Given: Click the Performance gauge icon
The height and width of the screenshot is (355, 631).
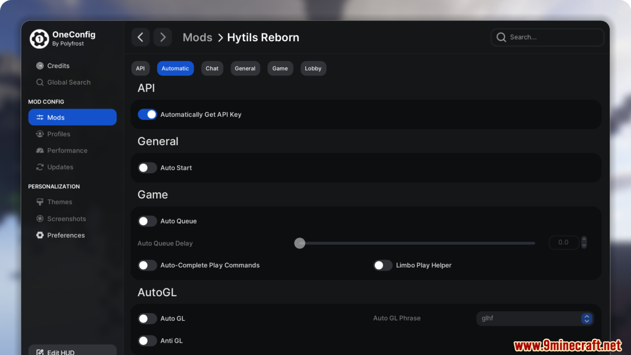Looking at the screenshot, I should pos(40,150).
